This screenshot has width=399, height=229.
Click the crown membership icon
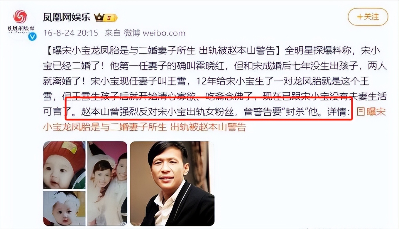[99, 18]
